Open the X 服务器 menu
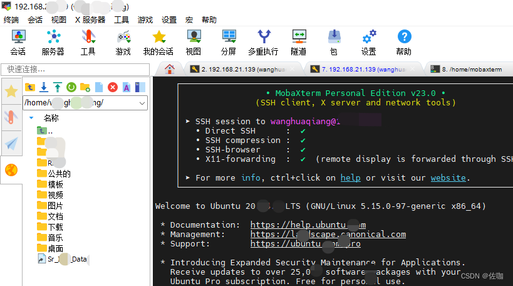 point(90,20)
